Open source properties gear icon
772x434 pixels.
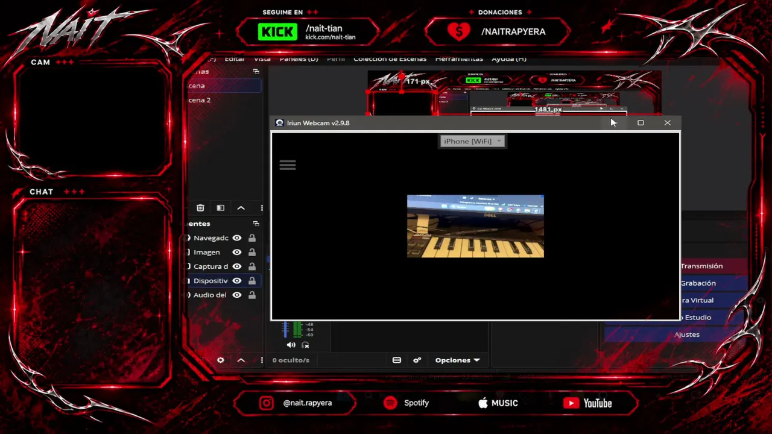click(221, 360)
